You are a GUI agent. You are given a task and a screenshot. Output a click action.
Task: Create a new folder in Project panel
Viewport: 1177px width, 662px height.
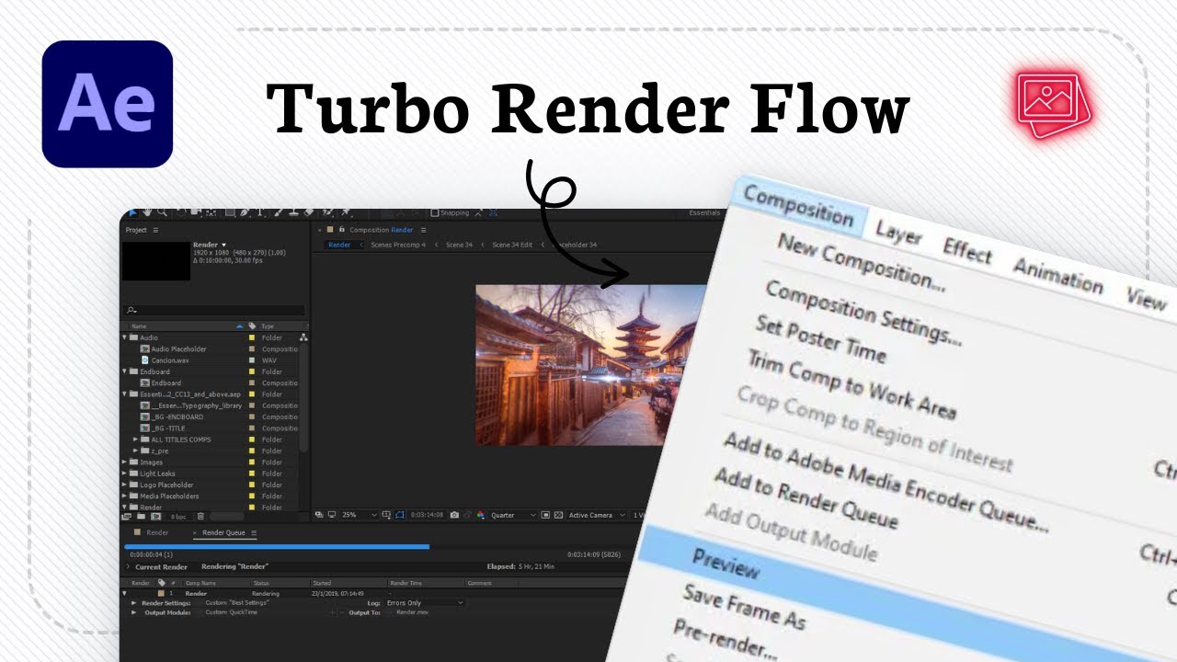[x=141, y=516]
